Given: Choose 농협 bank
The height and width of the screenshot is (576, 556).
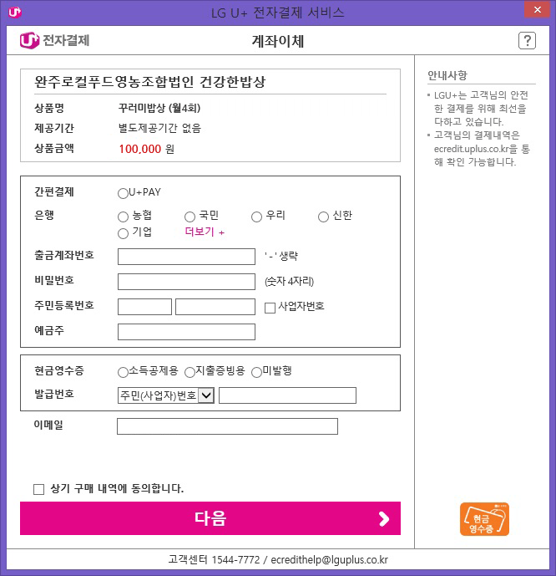Looking at the screenshot, I should (123, 217).
